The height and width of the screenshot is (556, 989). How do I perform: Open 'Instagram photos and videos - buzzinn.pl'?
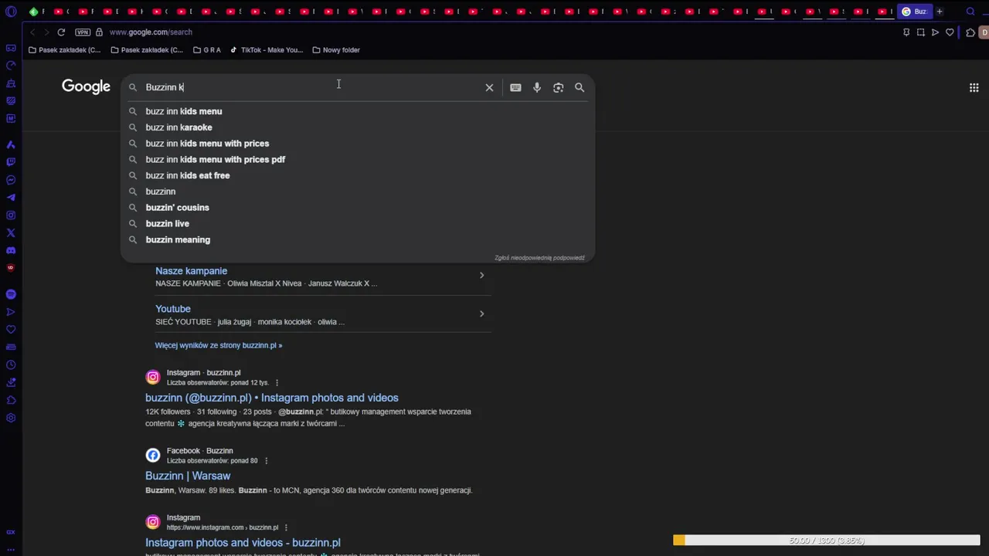pos(243,543)
